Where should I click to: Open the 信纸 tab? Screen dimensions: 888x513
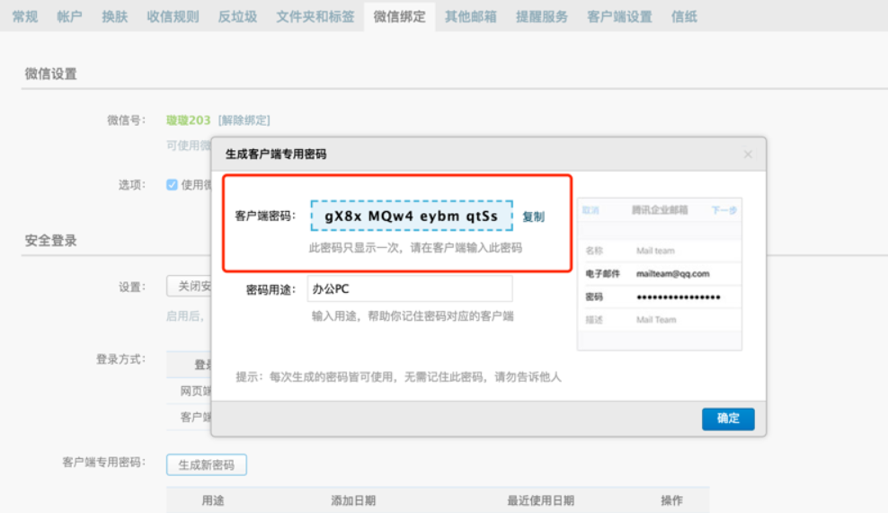[x=684, y=16]
